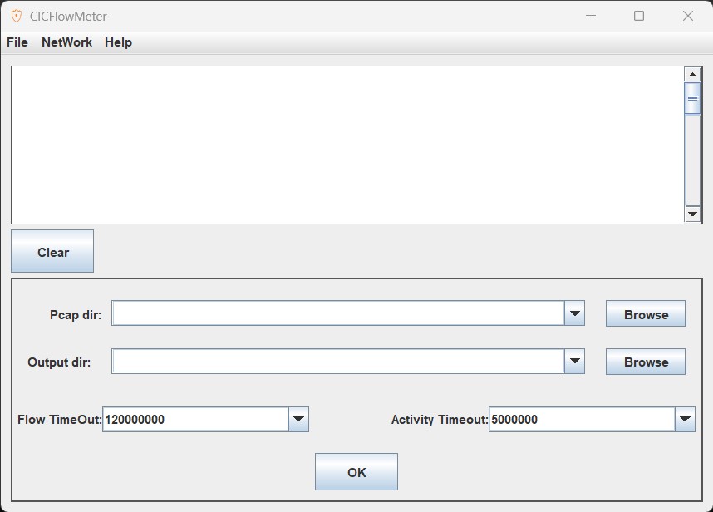The width and height of the screenshot is (713, 512).
Task: Focus the Output dir input field
Action: tap(338, 361)
